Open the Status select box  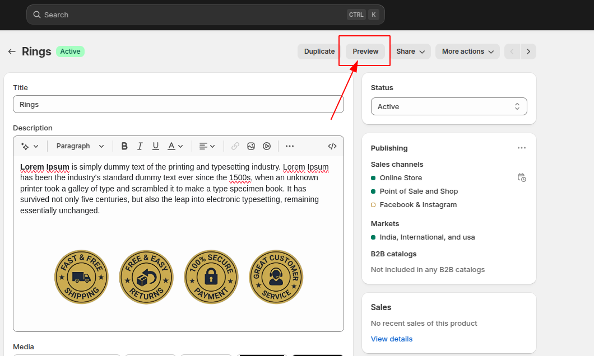coord(449,107)
